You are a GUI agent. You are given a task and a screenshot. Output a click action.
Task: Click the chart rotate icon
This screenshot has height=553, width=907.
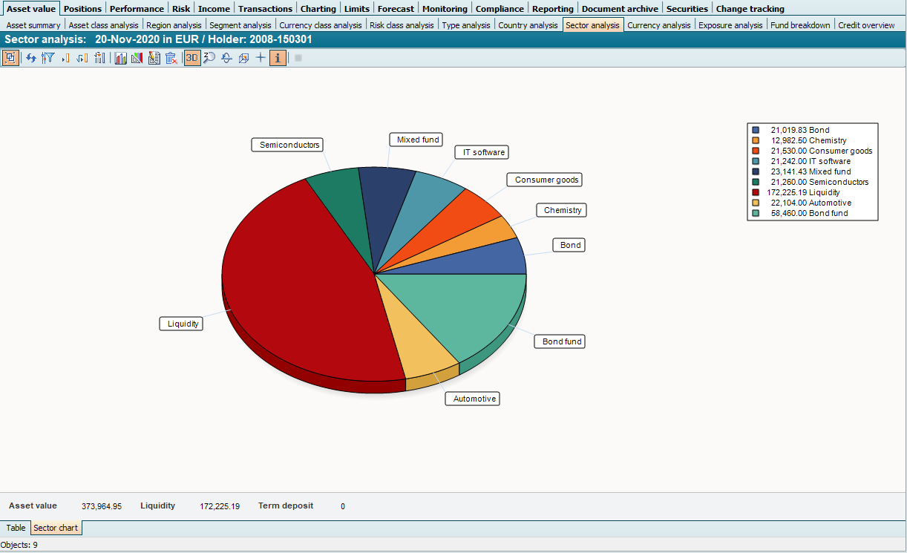click(x=226, y=58)
